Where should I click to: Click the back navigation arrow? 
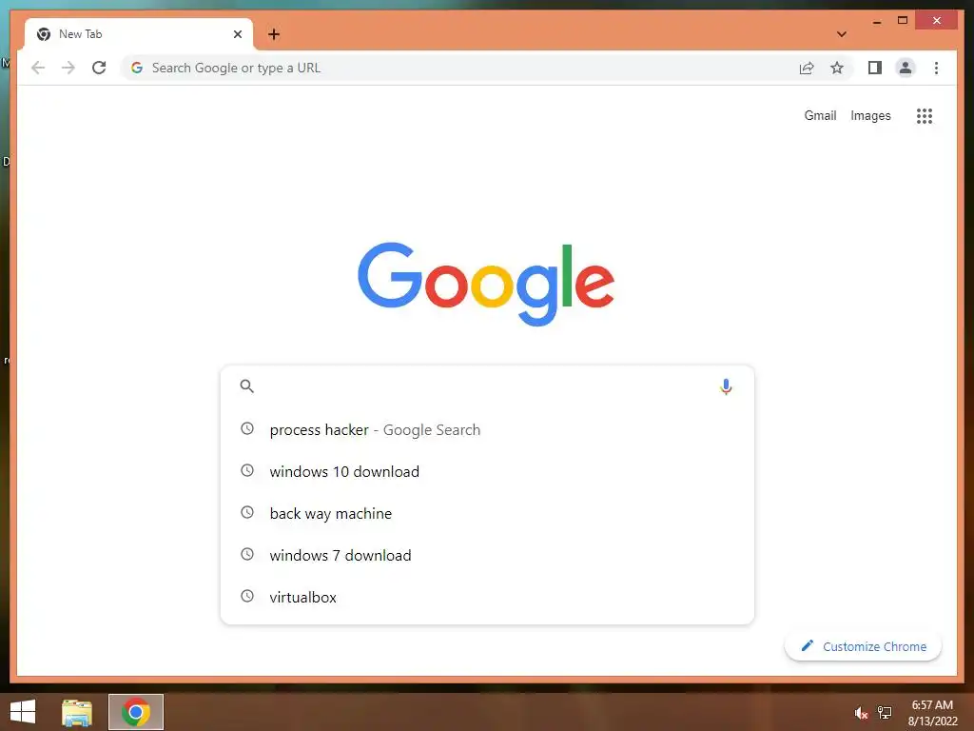coord(38,68)
